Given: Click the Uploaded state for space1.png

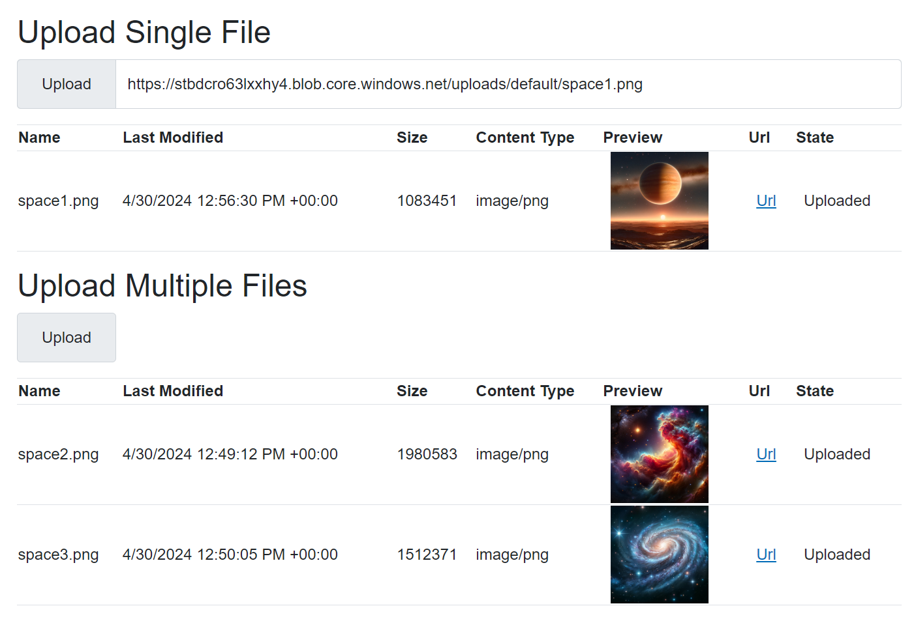Looking at the screenshot, I should point(837,201).
